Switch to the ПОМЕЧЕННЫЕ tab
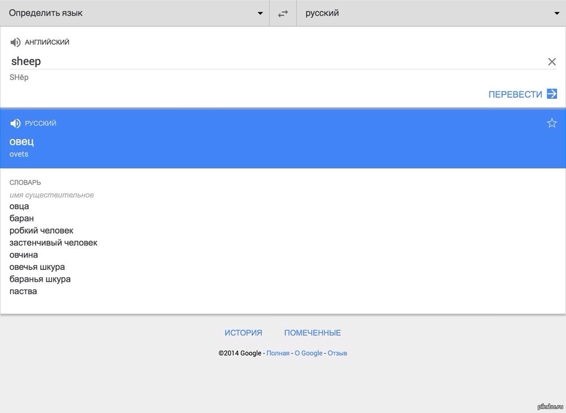Screen dimensions: 566x413 click(312, 333)
